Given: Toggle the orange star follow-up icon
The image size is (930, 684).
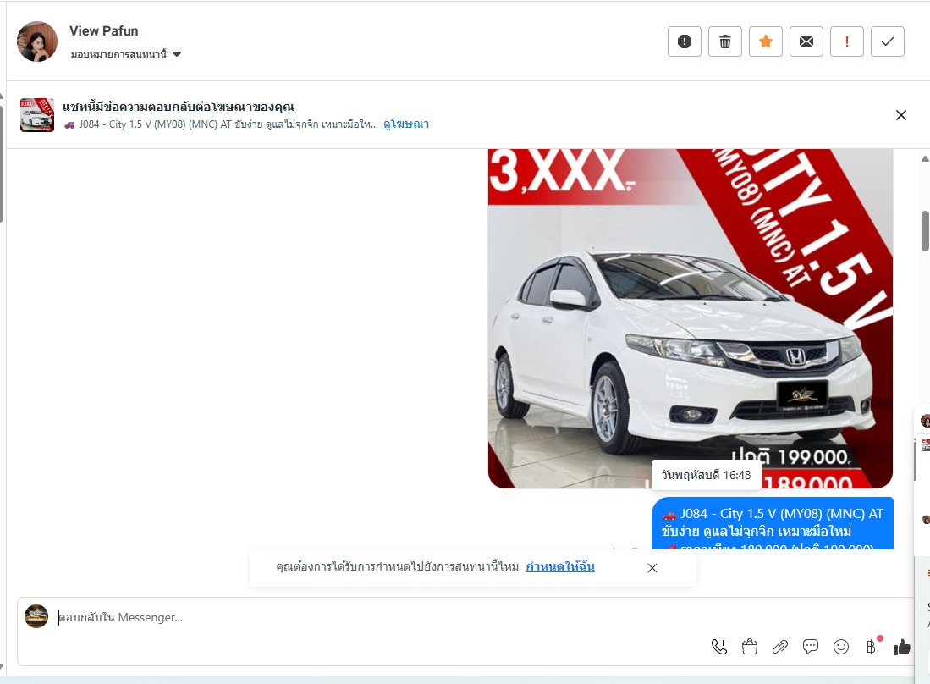Looking at the screenshot, I should coord(765,41).
